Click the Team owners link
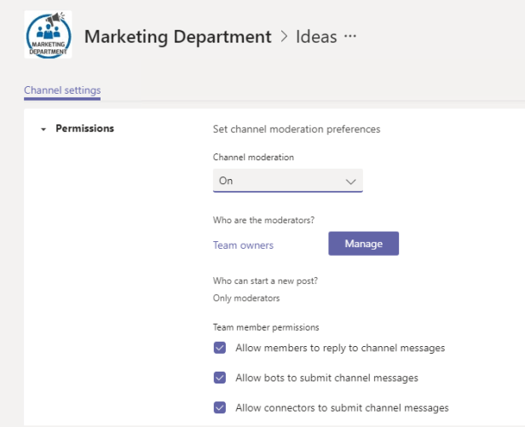 point(243,245)
